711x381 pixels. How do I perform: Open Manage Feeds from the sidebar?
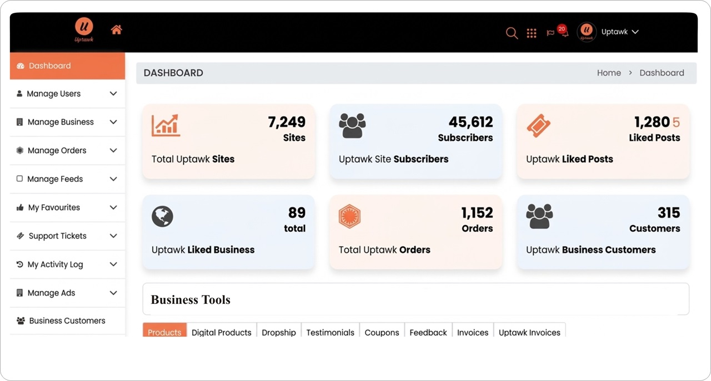(x=55, y=179)
